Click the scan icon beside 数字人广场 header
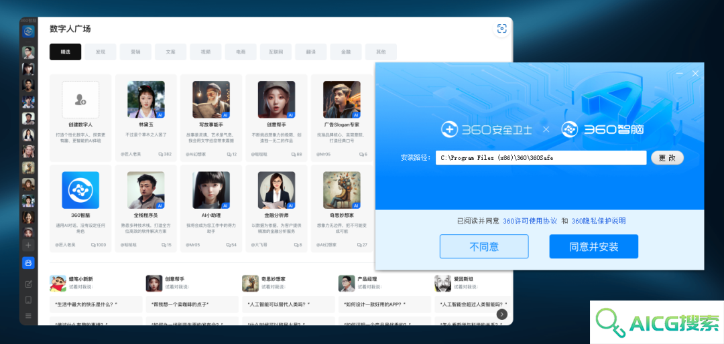The image size is (724, 344). tap(501, 29)
